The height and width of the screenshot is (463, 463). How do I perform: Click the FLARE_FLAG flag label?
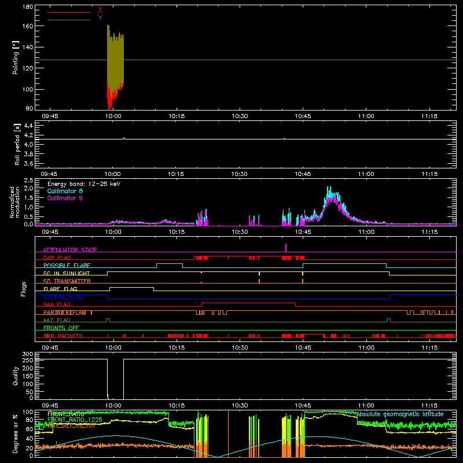60,289
